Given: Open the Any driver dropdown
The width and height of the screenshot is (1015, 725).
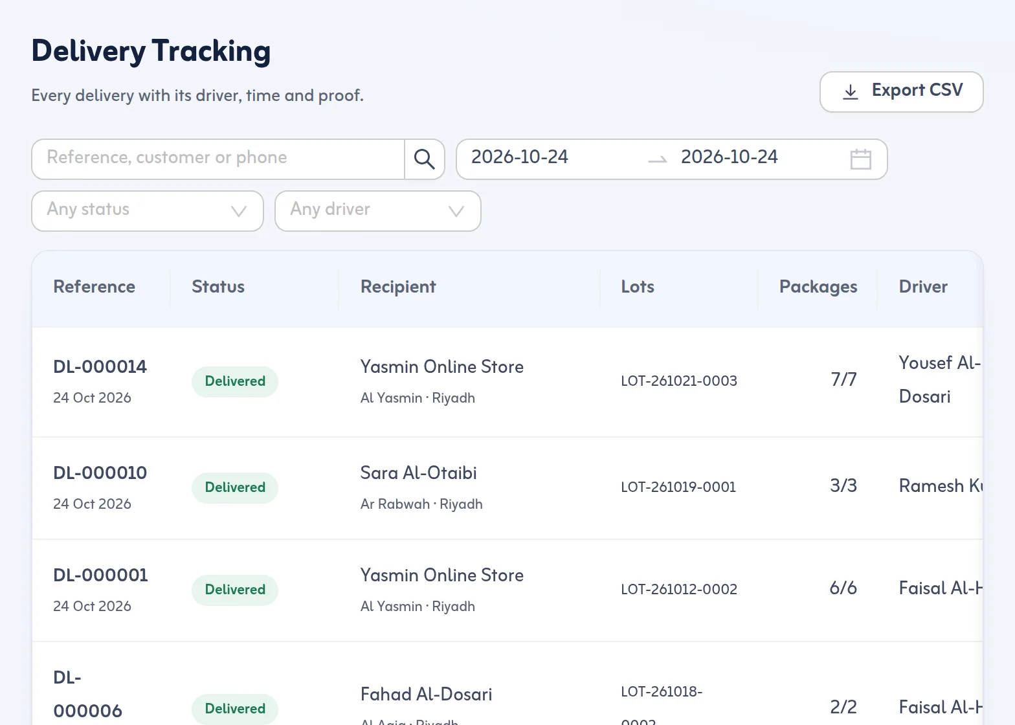Looking at the screenshot, I should click(378, 211).
